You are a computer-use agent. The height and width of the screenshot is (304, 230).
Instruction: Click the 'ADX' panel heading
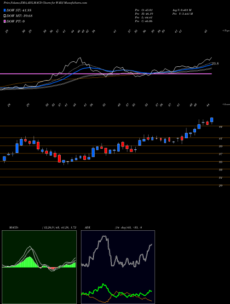coord(87,227)
